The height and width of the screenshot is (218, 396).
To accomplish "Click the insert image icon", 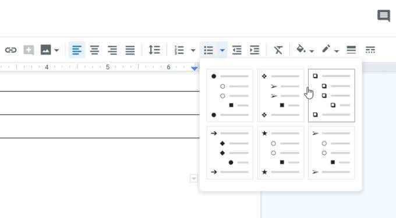I will coord(45,50).
